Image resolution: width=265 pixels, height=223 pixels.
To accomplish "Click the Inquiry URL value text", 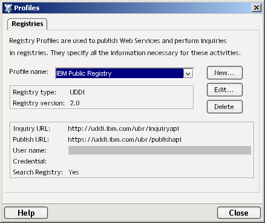I will 123,128.
